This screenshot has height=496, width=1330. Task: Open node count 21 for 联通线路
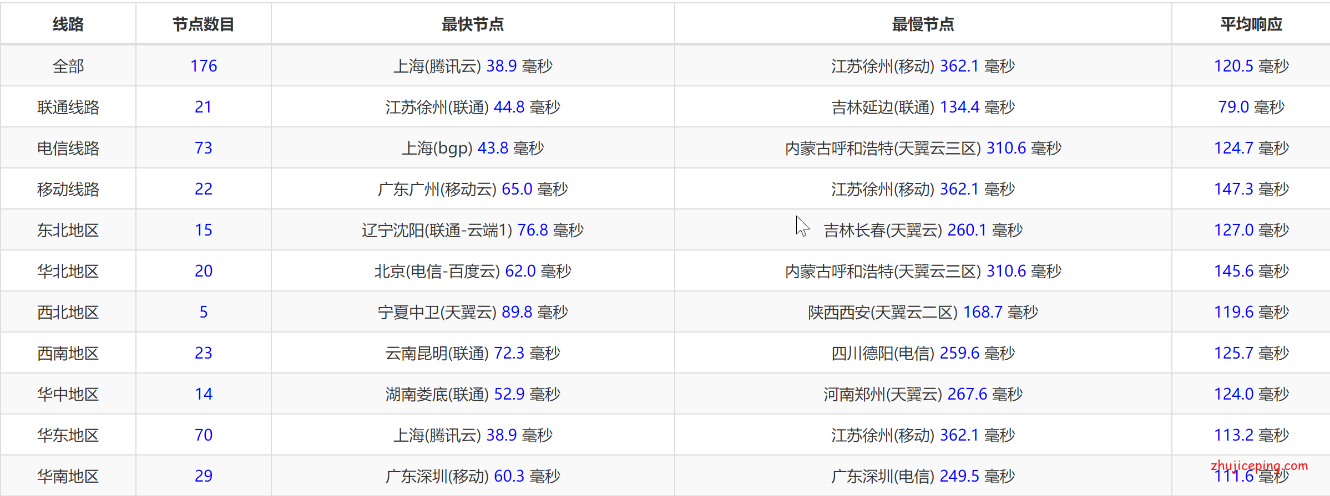204,107
